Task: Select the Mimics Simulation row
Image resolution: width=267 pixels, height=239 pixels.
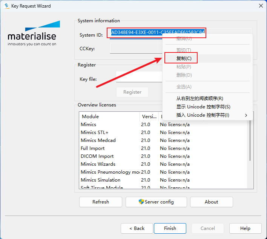Action: tap(163, 180)
